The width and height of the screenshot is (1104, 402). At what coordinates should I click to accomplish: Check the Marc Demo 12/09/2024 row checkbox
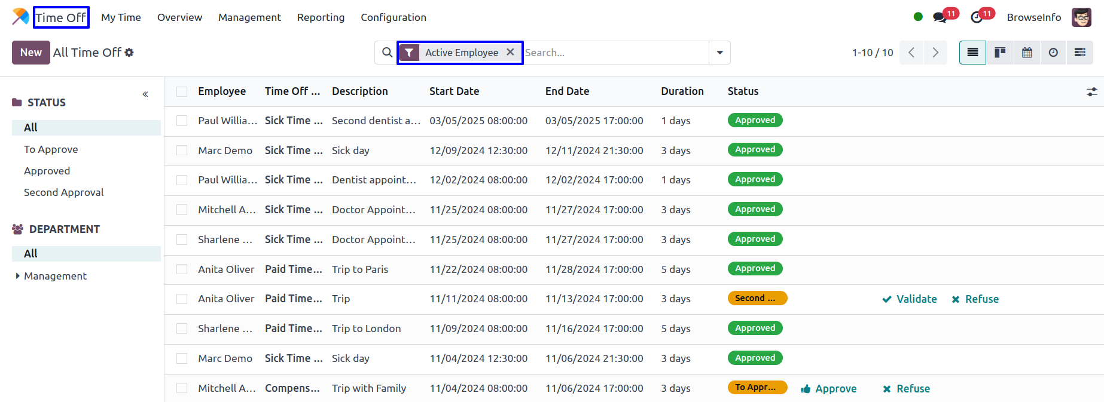click(x=182, y=151)
